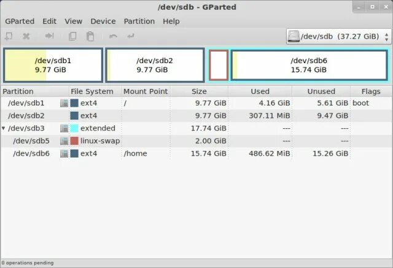Select the /dev/sdb6 row in partition list
393x268 pixels.
[x=196, y=153]
